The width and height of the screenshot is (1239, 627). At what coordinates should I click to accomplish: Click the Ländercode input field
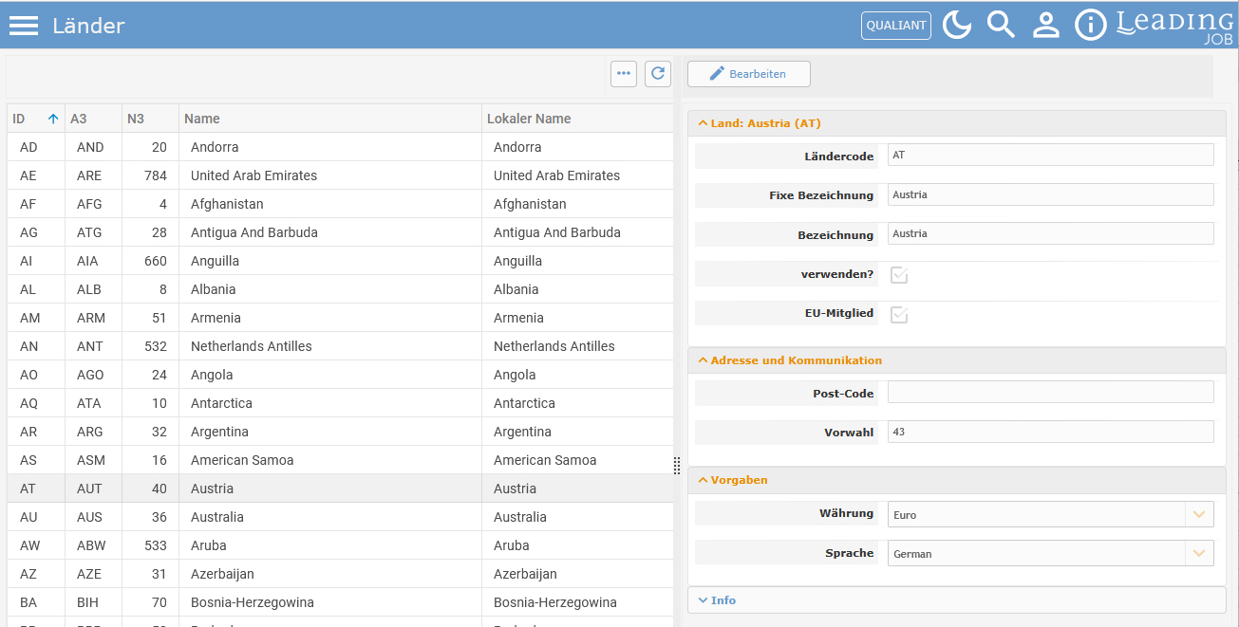[1050, 155]
